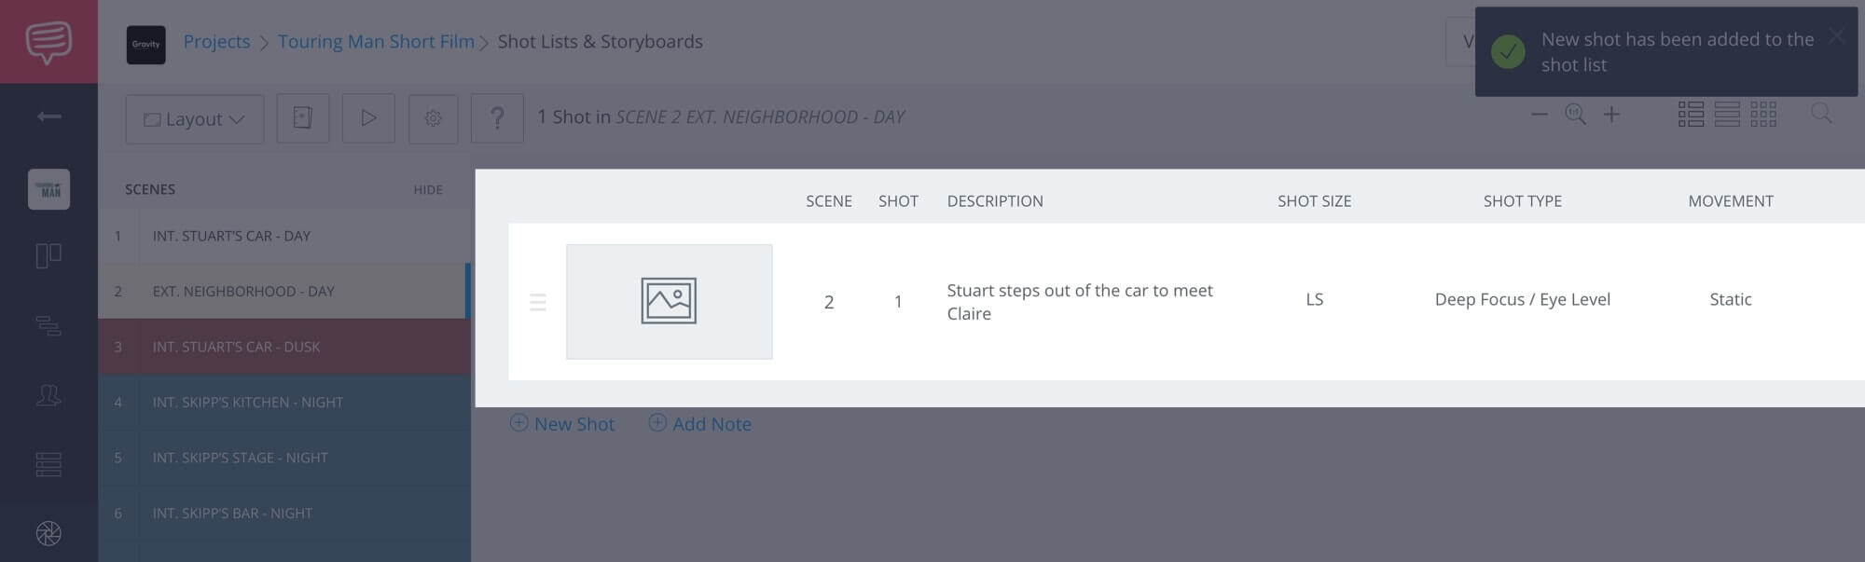Select scene 4 INT. SKIPP'S KITCHEN - NIGHT

[x=250, y=402]
